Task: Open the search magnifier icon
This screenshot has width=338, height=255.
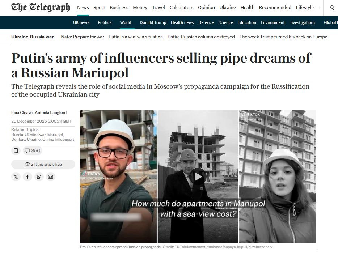Action: point(332,8)
